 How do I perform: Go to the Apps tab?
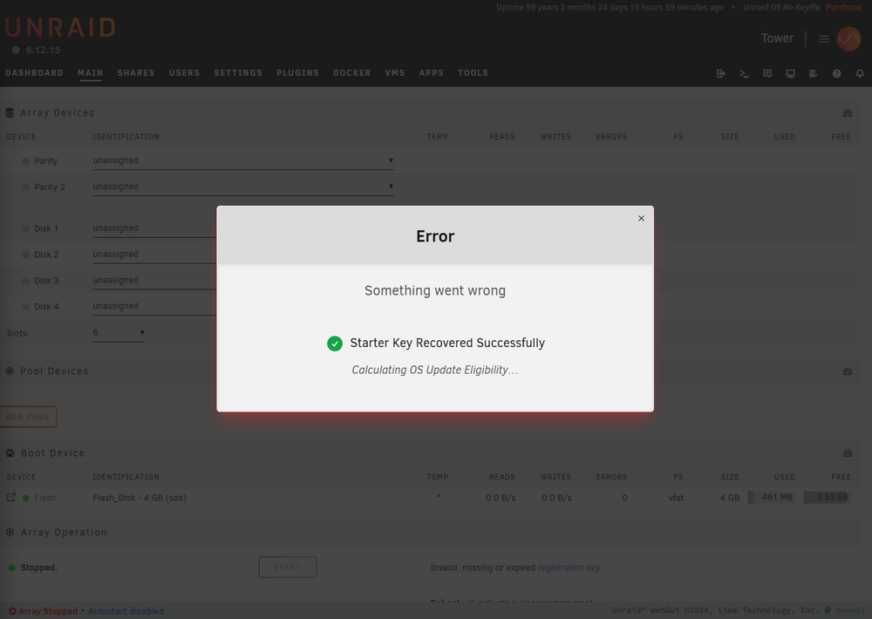tap(431, 73)
